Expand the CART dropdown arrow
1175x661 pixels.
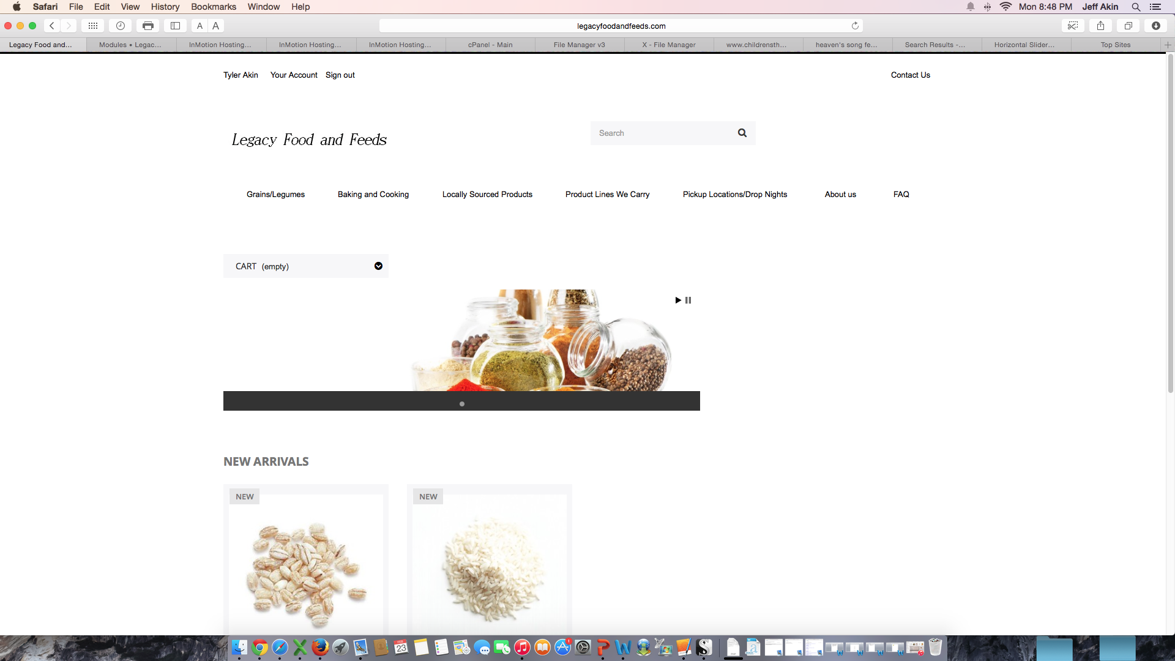click(x=378, y=266)
